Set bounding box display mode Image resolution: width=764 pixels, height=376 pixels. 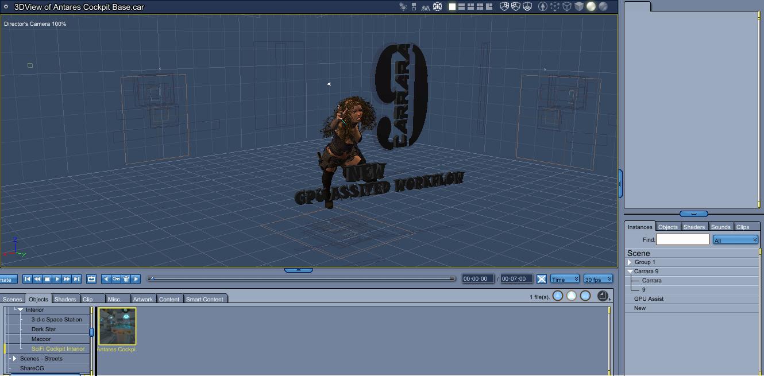[x=555, y=7]
